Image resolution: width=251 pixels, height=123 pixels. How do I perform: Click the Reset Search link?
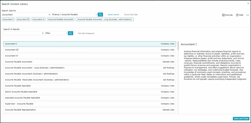113,15
